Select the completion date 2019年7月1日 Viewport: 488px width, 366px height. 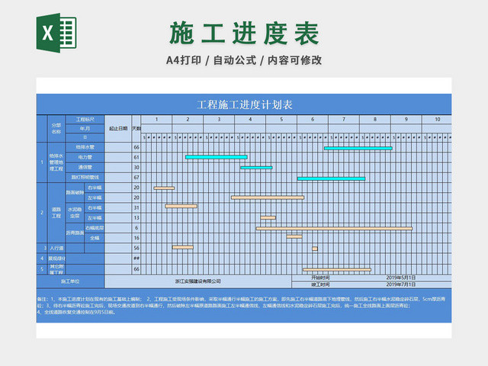(401, 284)
